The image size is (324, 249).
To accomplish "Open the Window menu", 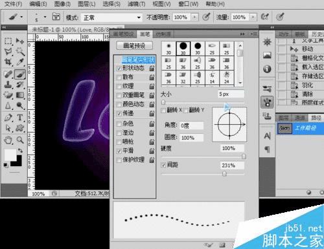I will pyautogui.click(x=188, y=4).
